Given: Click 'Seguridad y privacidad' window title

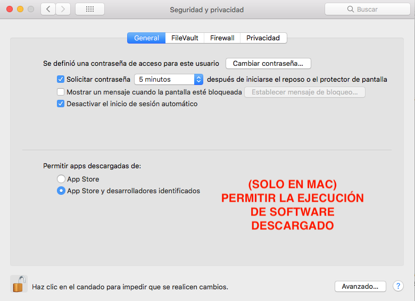Looking at the screenshot, I should click(207, 10).
